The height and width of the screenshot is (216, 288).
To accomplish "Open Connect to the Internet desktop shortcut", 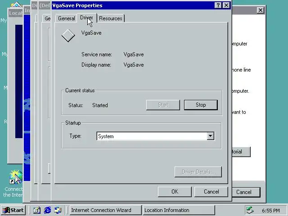I will (x=14, y=184).
